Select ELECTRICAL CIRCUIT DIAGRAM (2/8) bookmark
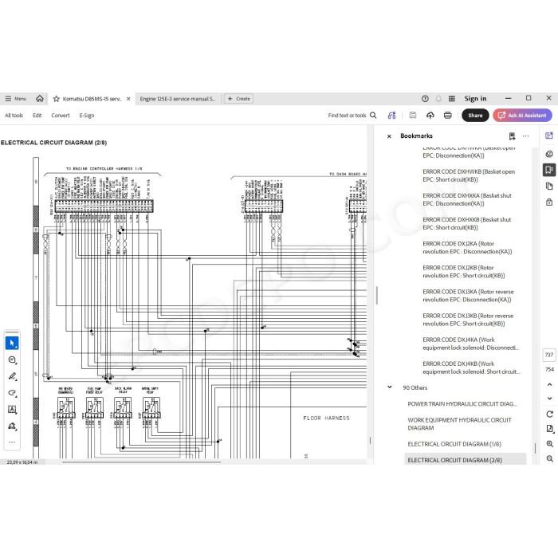The image size is (558, 558). pos(465,460)
